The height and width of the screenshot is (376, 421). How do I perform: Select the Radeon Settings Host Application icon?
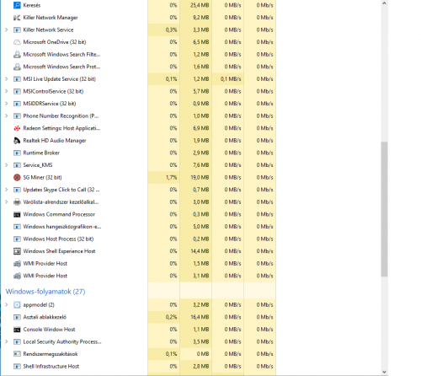point(17,128)
